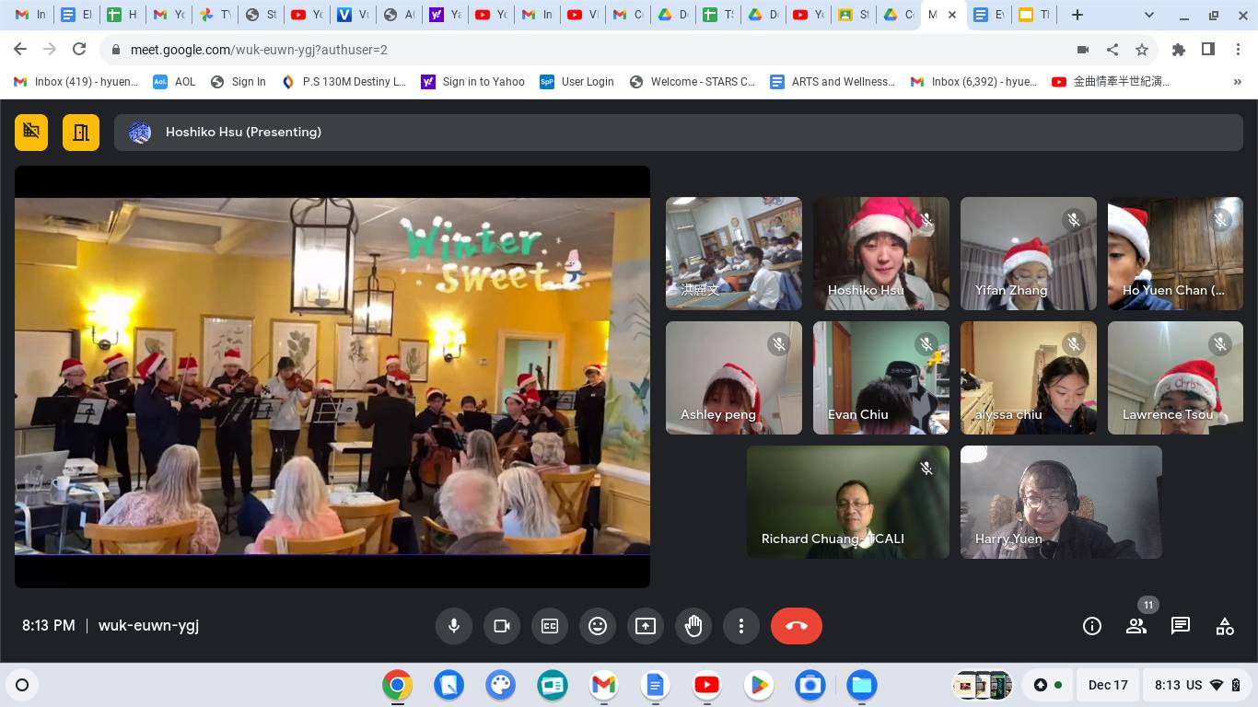1258x707 pixels.
Task: Select Evan Chiu participant tile
Action: 881,377
